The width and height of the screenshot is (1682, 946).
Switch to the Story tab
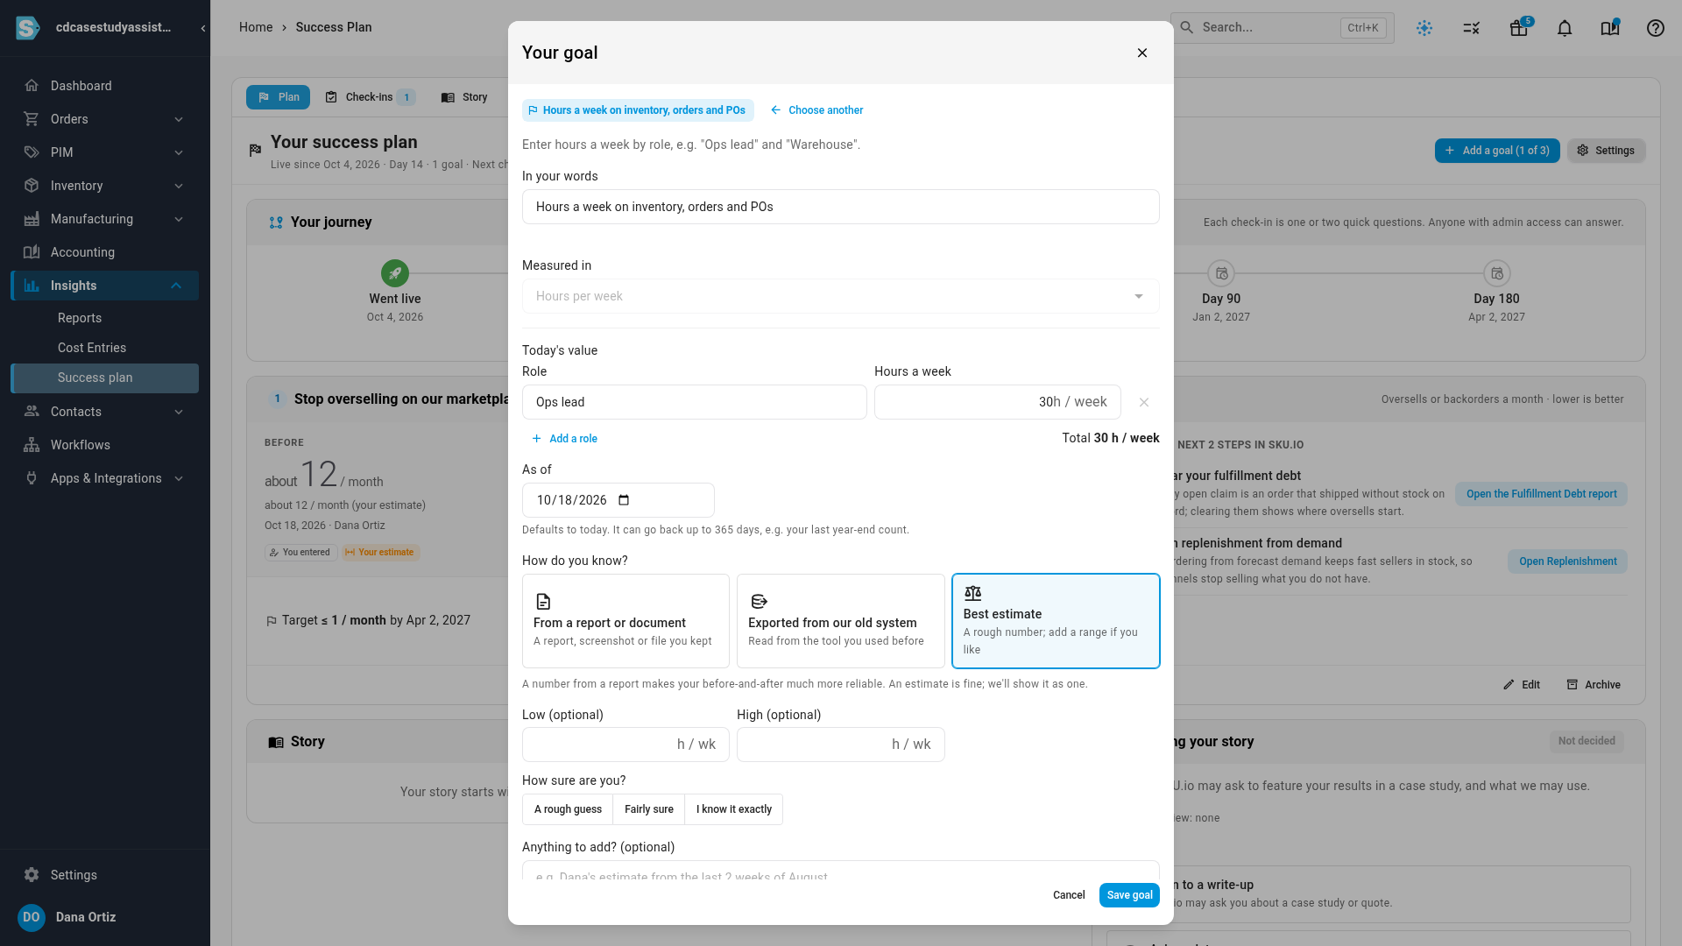coord(464,97)
